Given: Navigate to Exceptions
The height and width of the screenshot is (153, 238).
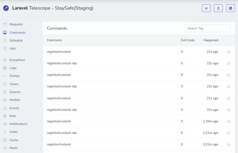Looking at the screenshot, I should (17, 60).
